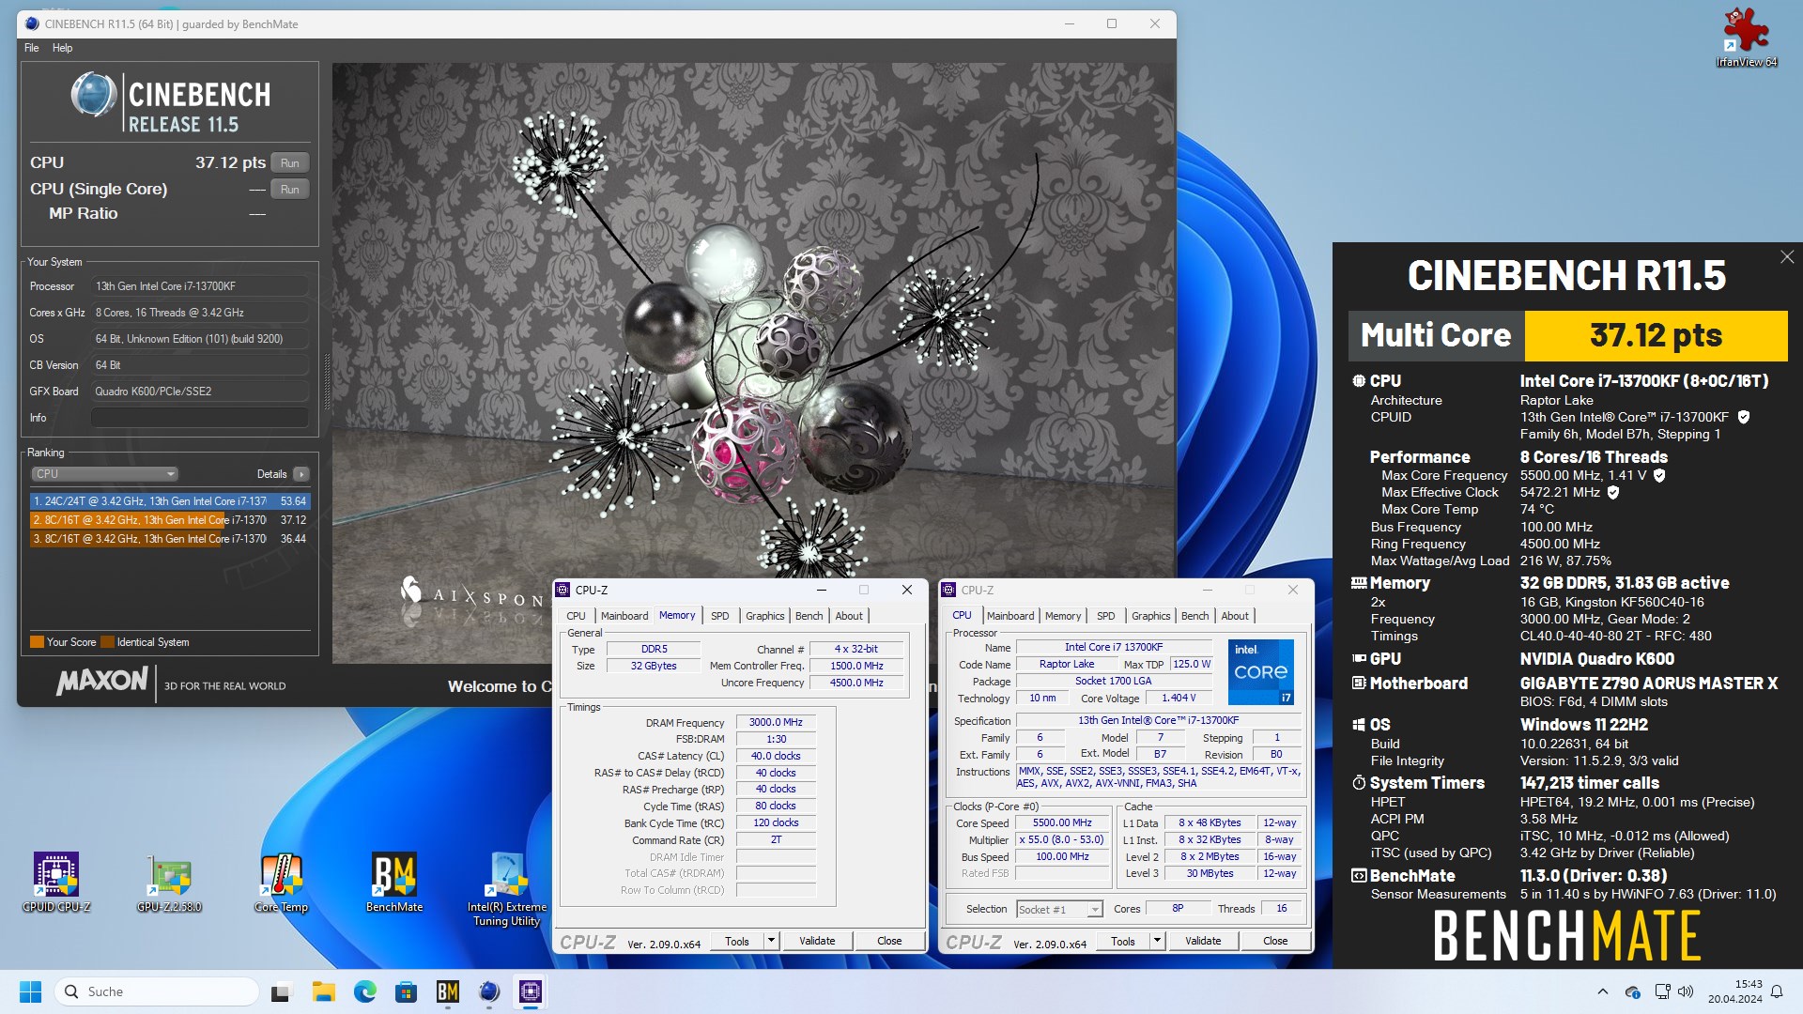This screenshot has height=1014, width=1803.
Task: Open IrfanView 64 desktop shortcut
Action: 1747,38
